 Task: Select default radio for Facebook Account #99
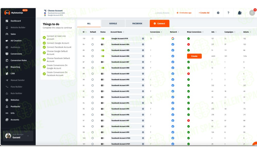(93, 132)
